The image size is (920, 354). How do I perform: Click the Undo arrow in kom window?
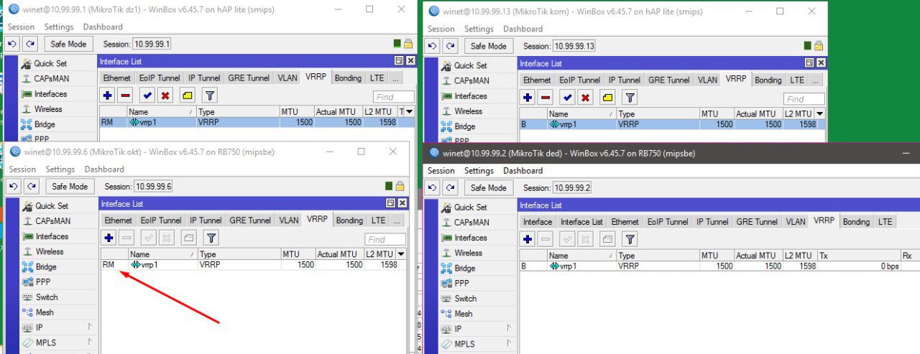433,46
